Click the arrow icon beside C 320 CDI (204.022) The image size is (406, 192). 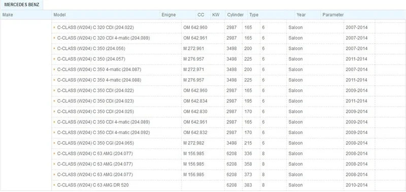coord(54,27)
